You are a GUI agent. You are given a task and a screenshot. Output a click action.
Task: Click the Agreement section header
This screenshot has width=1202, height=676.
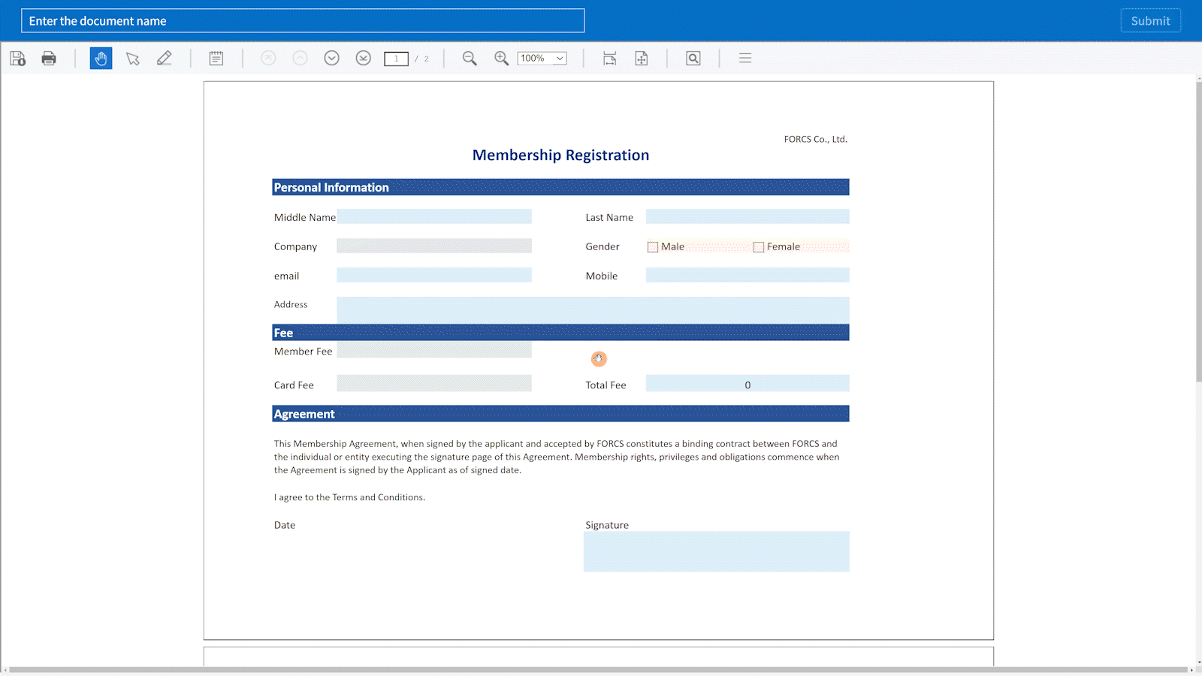[x=560, y=414]
